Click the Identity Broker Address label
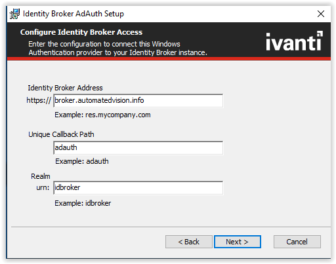336x264 pixels. point(65,88)
